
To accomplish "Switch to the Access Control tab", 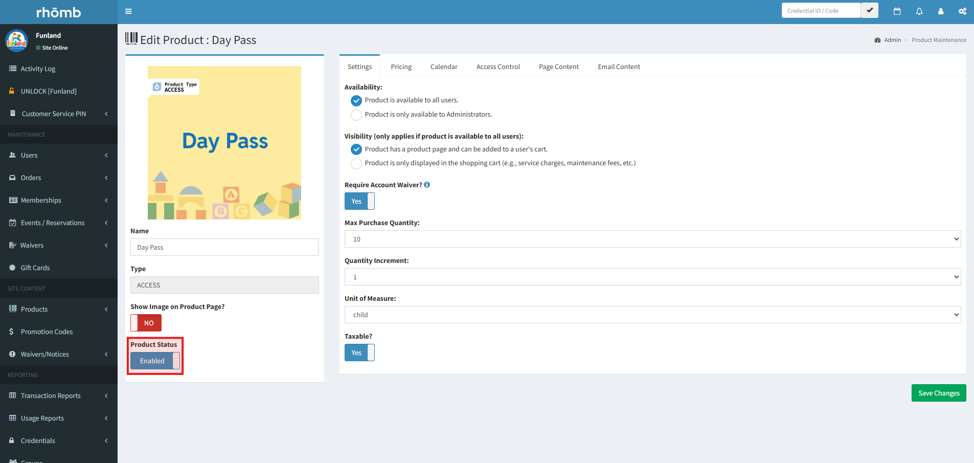I will pos(498,67).
